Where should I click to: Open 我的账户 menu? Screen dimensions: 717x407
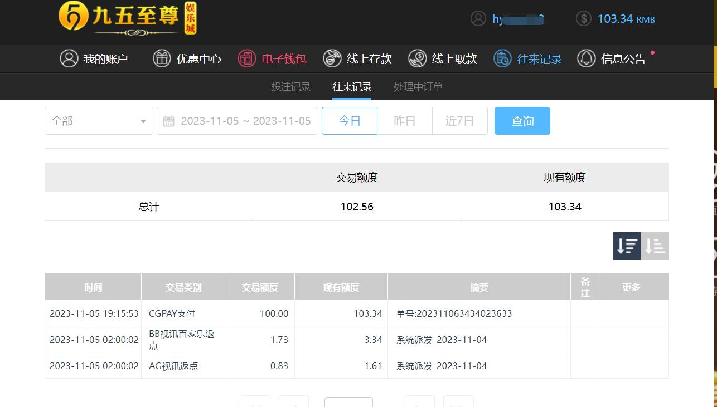[106, 59]
